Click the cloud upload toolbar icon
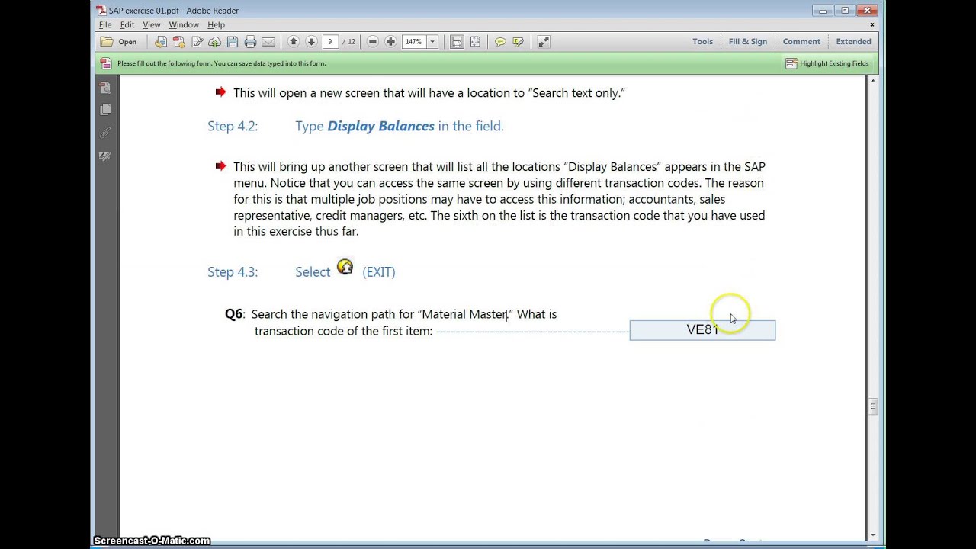Screen dimensions: 976x549 (x=214, y=42)
